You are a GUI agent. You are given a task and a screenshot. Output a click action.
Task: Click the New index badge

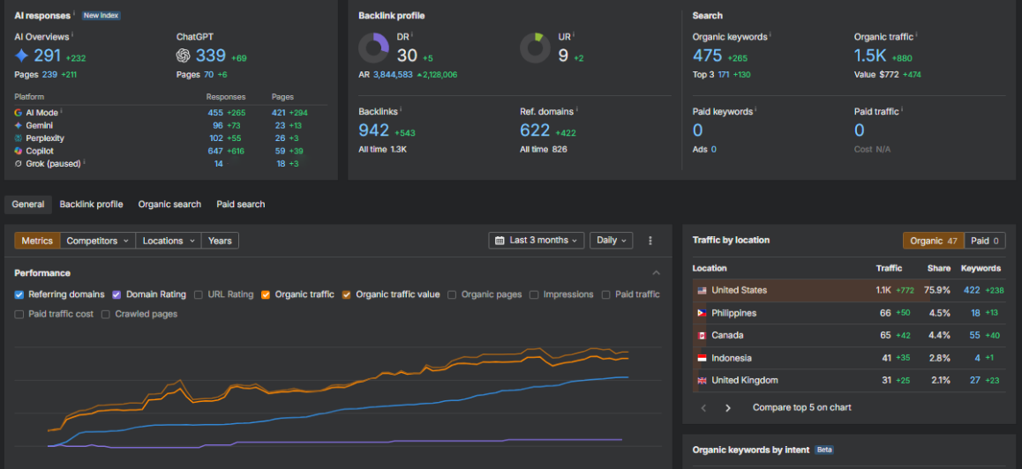pos(101,16)
